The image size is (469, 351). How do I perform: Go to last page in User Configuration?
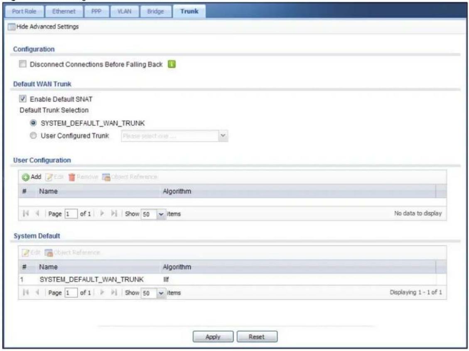click(x=114, y=214)
